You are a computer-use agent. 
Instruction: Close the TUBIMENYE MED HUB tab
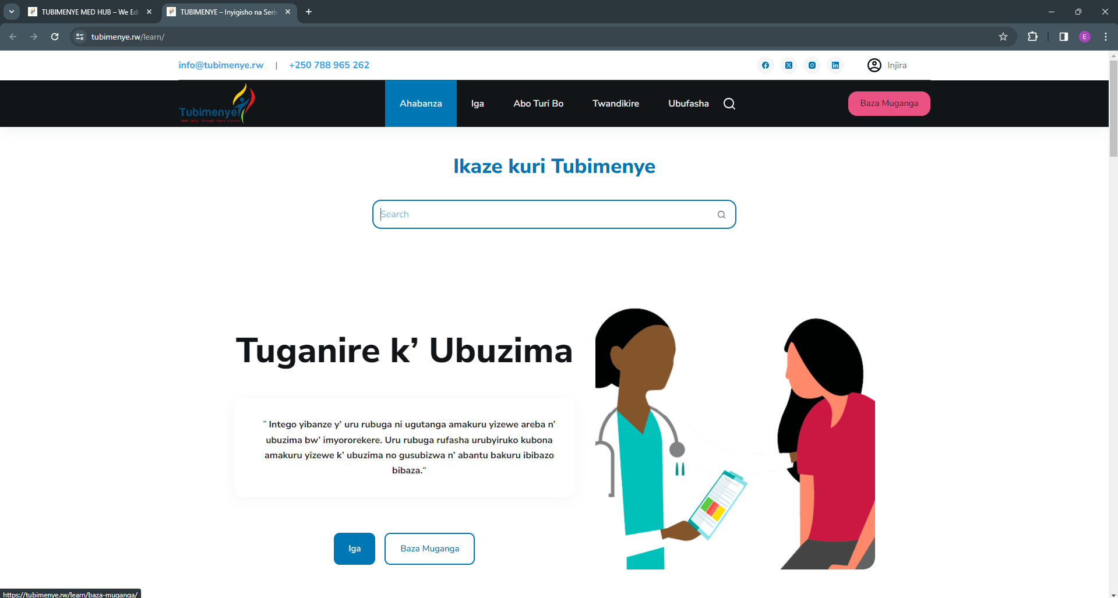pyautogui.click(x=149, y=12)
